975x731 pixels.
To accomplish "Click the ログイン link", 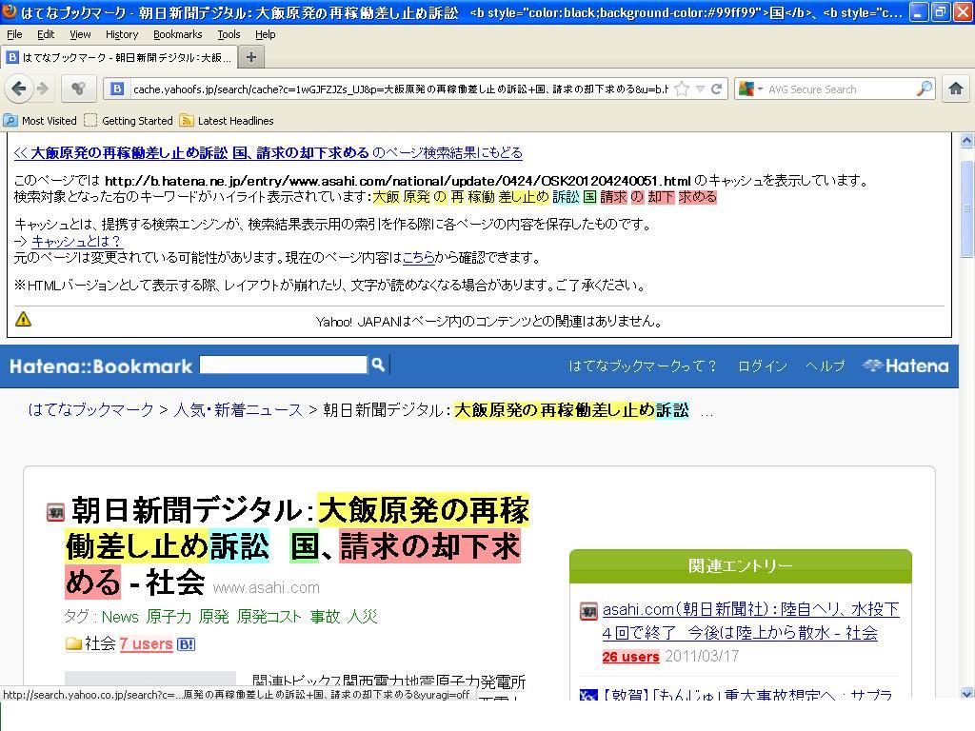I will point(763,366).
